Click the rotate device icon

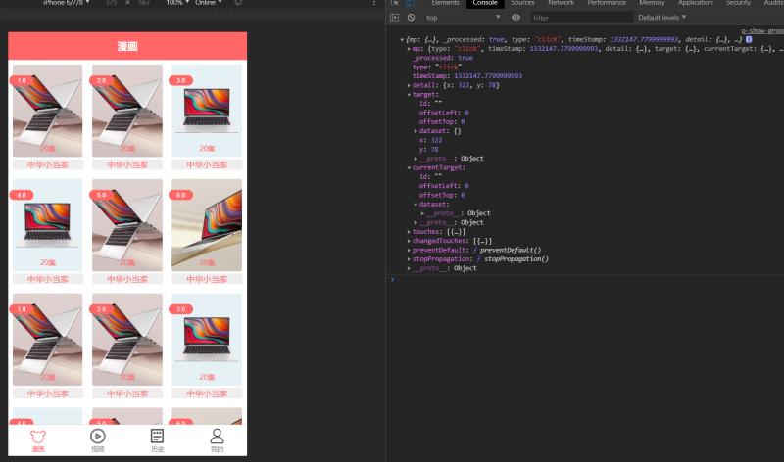pos(238,3)
